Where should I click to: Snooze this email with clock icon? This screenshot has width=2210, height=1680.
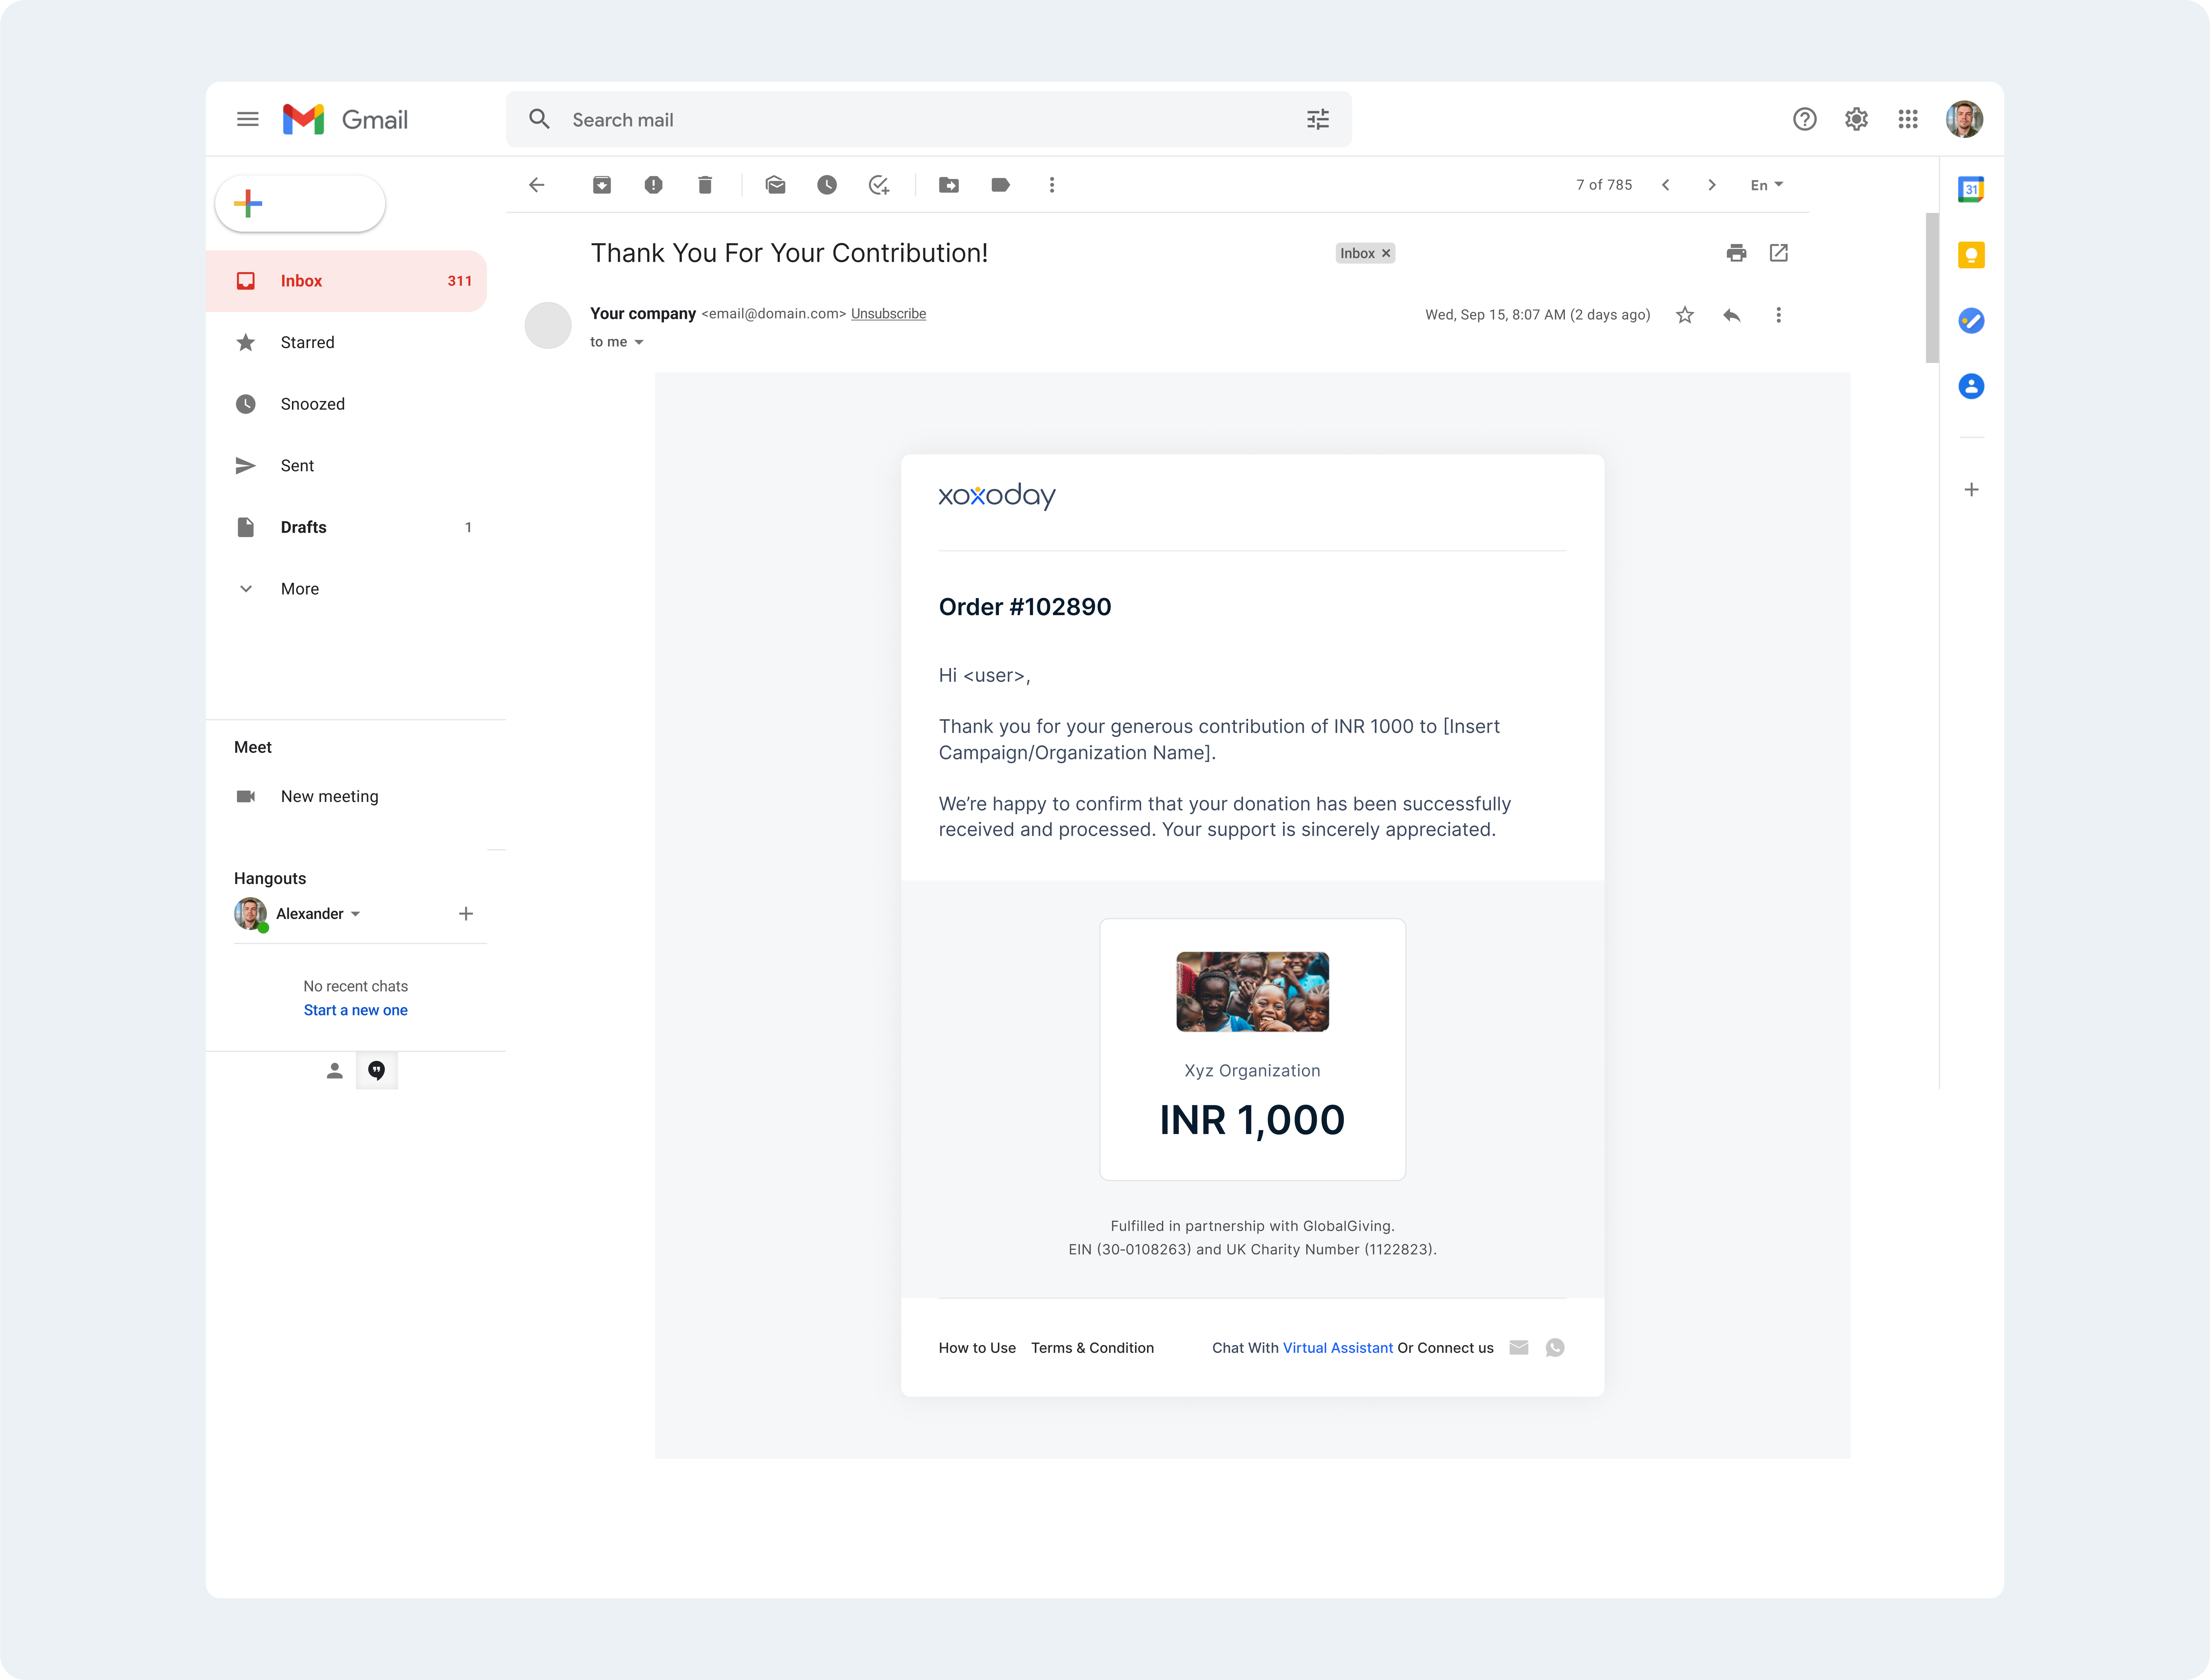click(827, 185)
